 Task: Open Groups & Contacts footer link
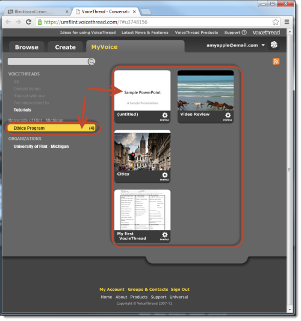(x=148, y=290)
